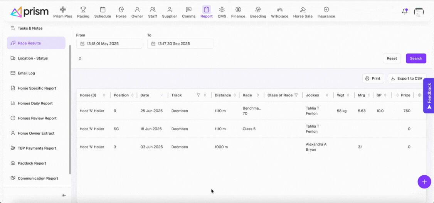This screenshot has width=434, height=203.
Task: Toggle sort order on Date column
Action: [x=161, y=95]
